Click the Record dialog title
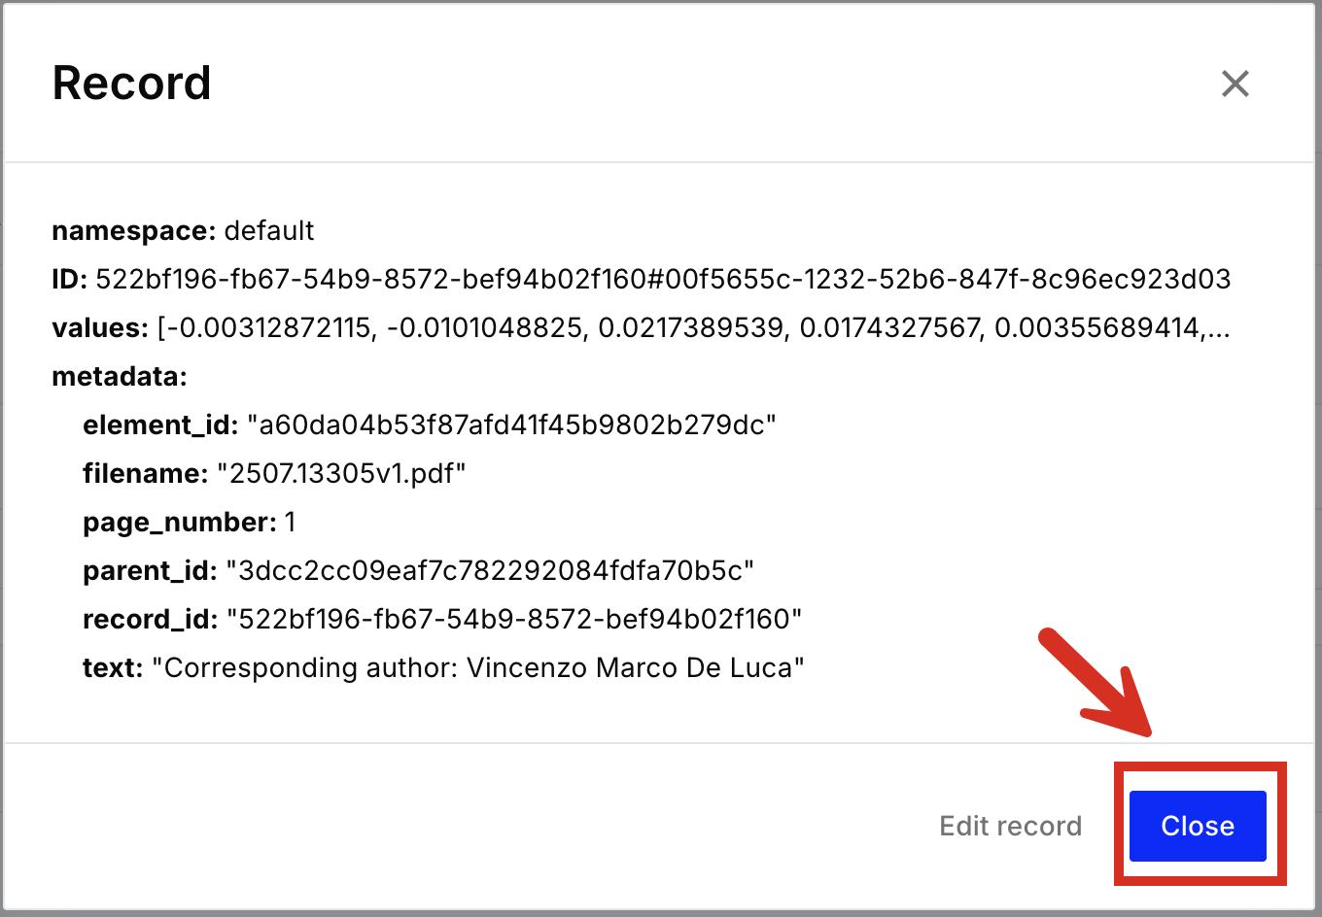The image size is (1322, 917). (131, 83)
